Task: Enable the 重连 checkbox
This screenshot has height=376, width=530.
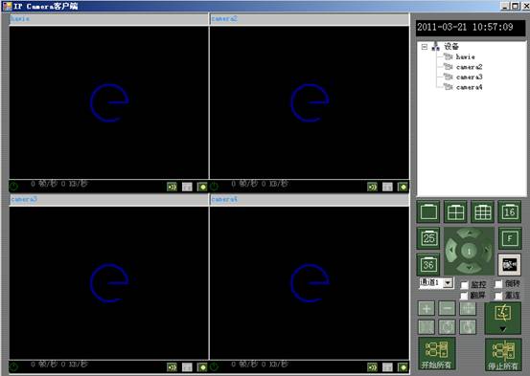Action: pyautogui.click(x=498, y=296)
